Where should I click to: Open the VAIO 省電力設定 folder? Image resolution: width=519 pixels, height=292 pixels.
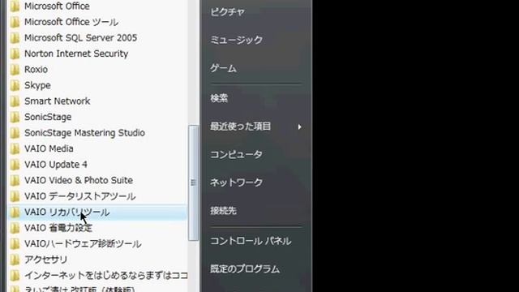(58, 228)
